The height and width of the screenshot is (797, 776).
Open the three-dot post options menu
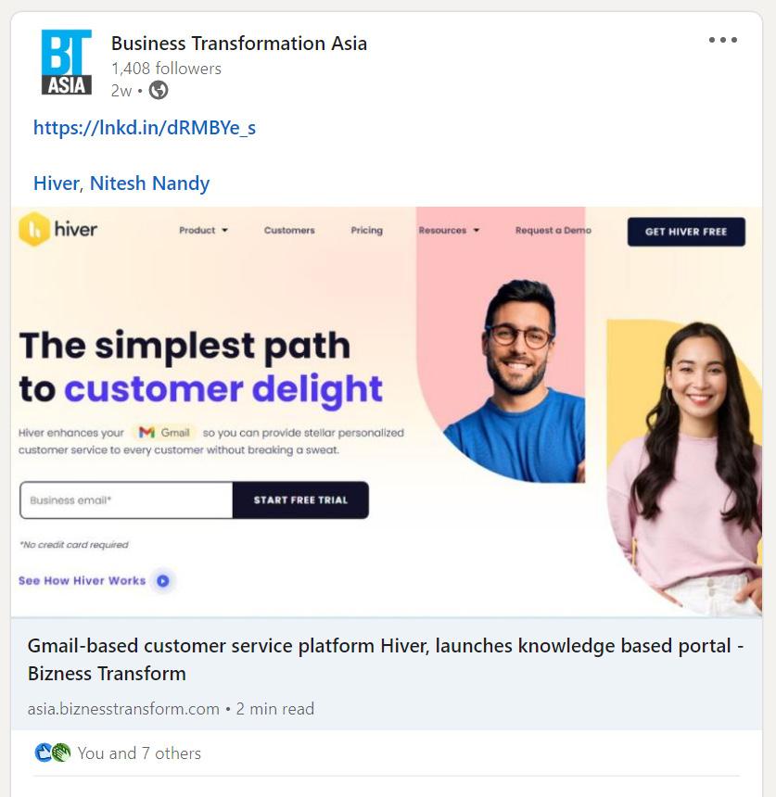722,40
